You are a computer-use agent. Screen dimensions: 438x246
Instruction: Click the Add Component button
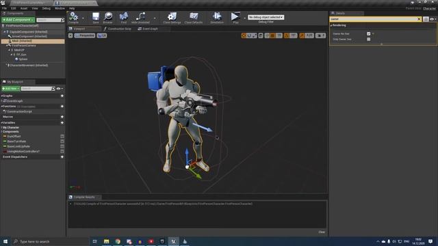(x=18, y=20)
